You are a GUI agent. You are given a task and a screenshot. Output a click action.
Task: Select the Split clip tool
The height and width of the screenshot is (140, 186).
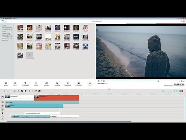[19, 91]
